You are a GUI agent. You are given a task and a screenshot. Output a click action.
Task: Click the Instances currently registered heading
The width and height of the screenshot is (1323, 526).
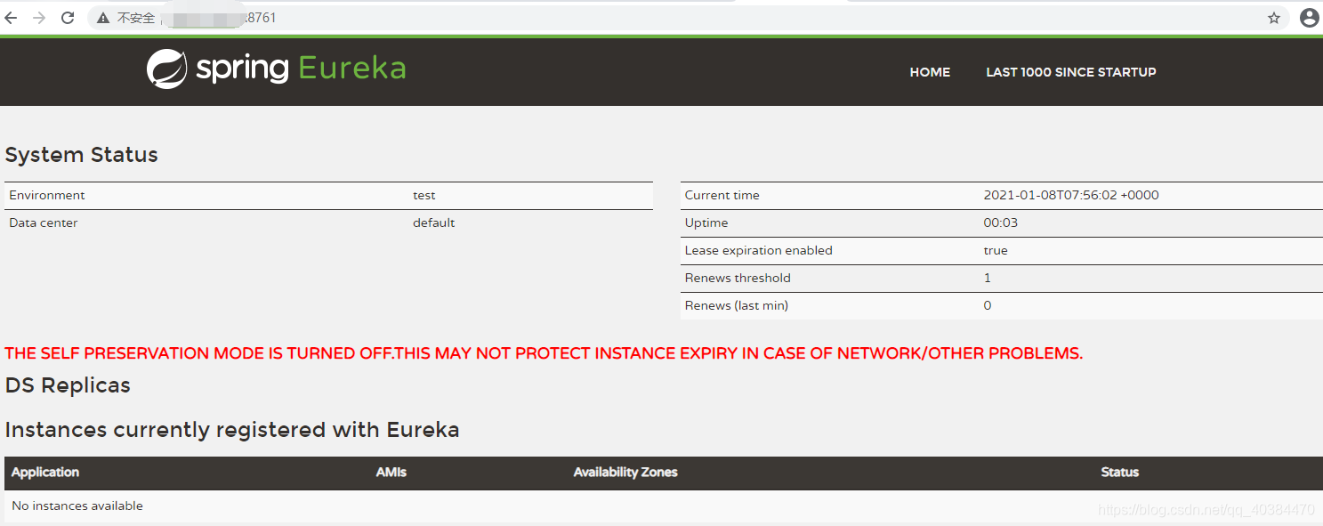(232, 430)
